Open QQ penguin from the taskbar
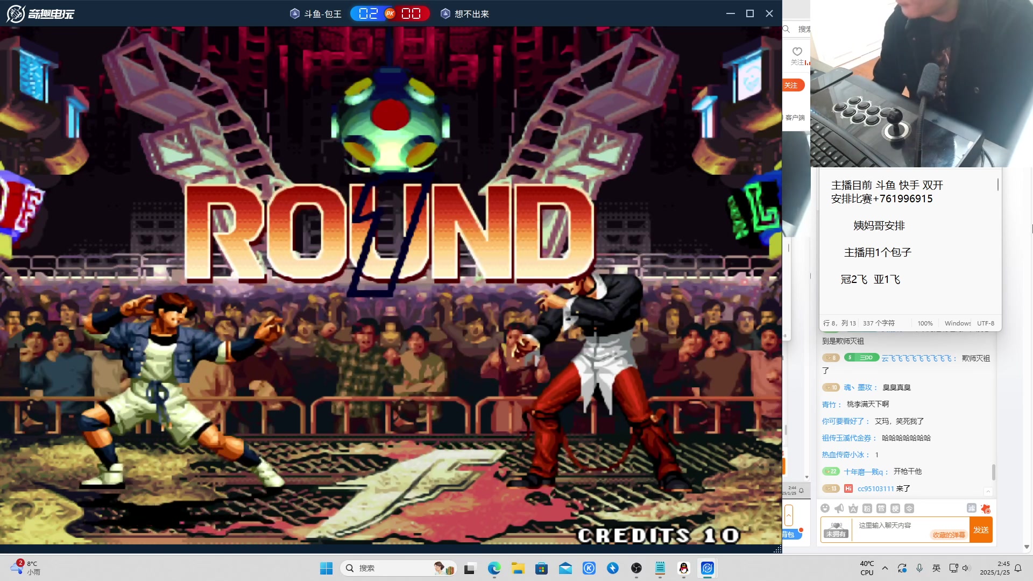This screenshot has width=1033, height=581. point(684,568)
